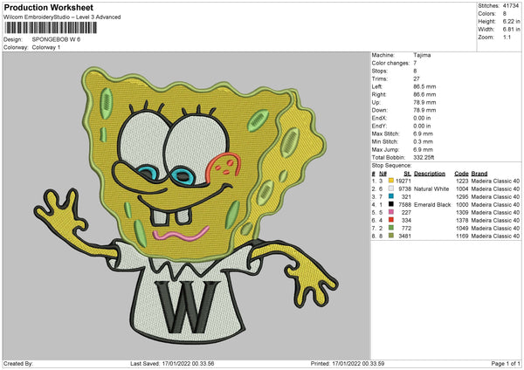Click the Stitches value '41734'
The image size is (524, 370).
pyautogui.click(x=511, y=6)
